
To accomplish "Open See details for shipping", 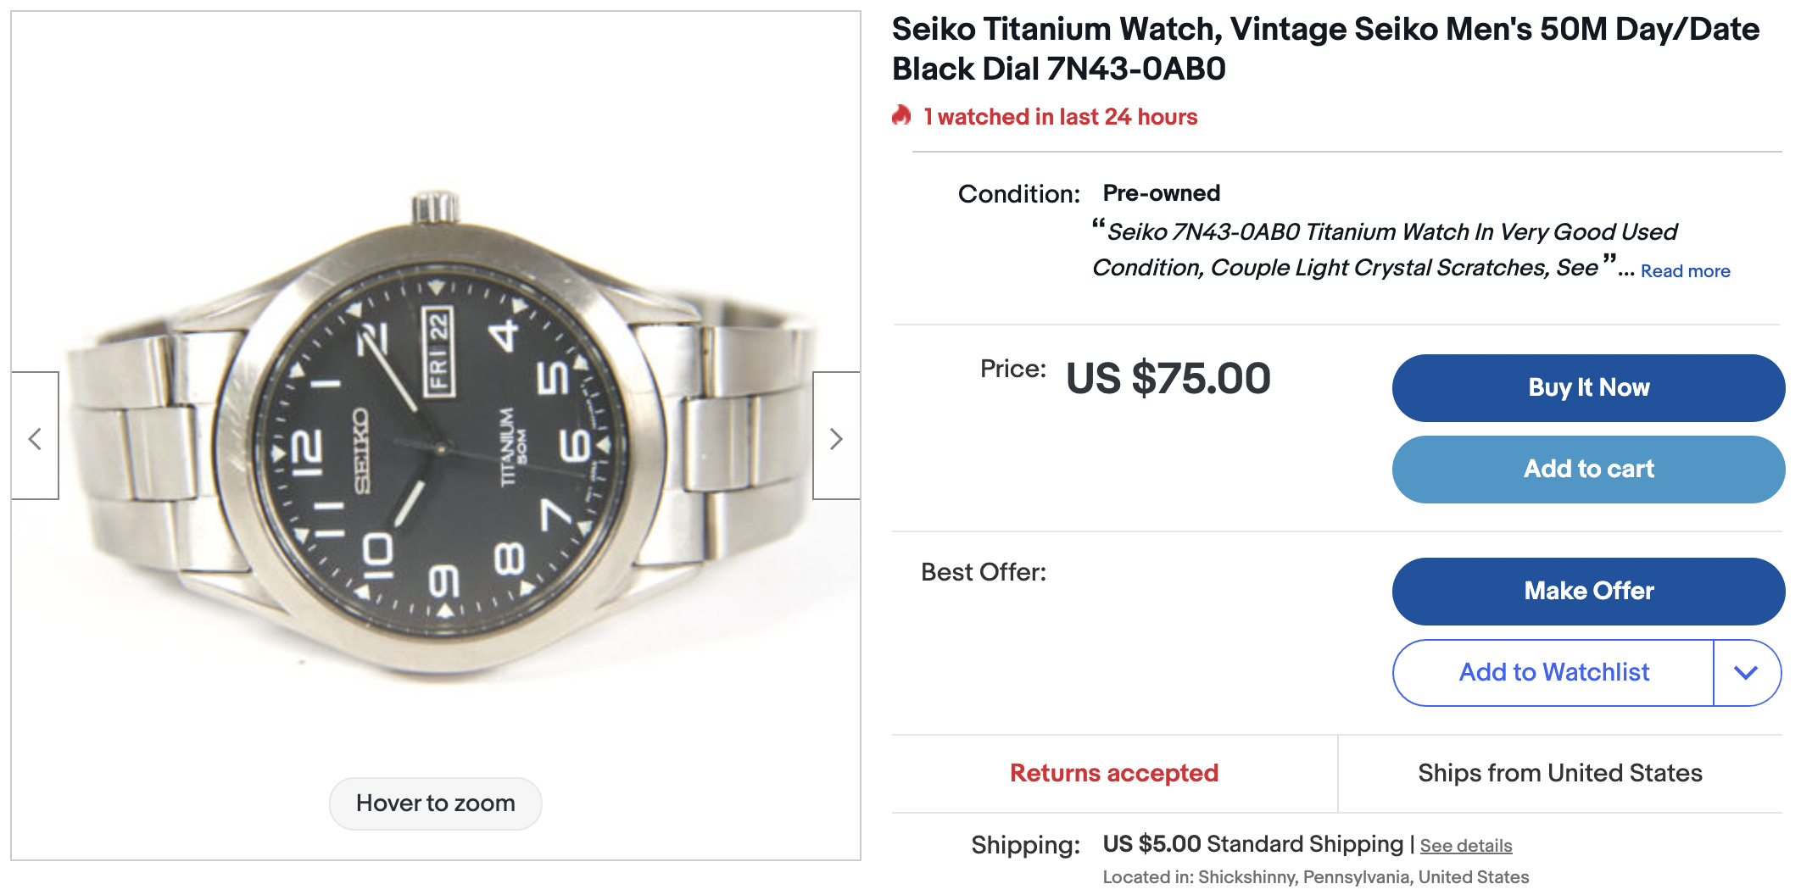I will pos(1466,846).
